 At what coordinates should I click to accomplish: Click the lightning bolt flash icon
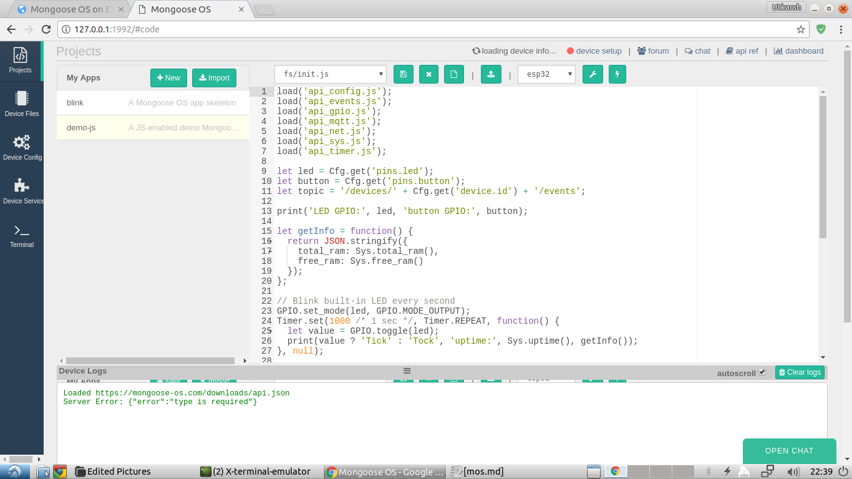[x=617, y=74]
